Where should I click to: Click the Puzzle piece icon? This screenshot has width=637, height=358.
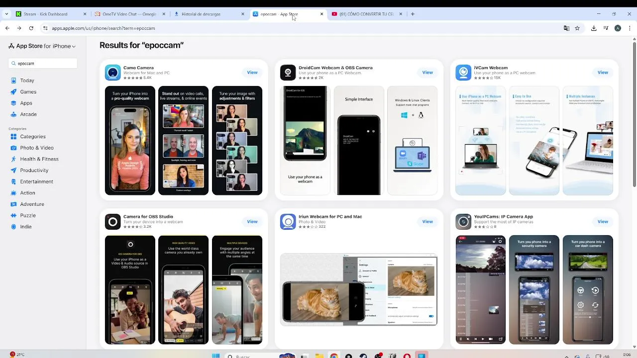pos(13,215)
